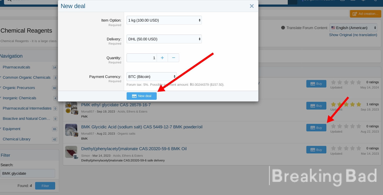This screenshot has height=195, width=383.
Task: Click the 14 count badge beside Pharmaceuticals
Action: pyautogui.click(x=54, y=67)
